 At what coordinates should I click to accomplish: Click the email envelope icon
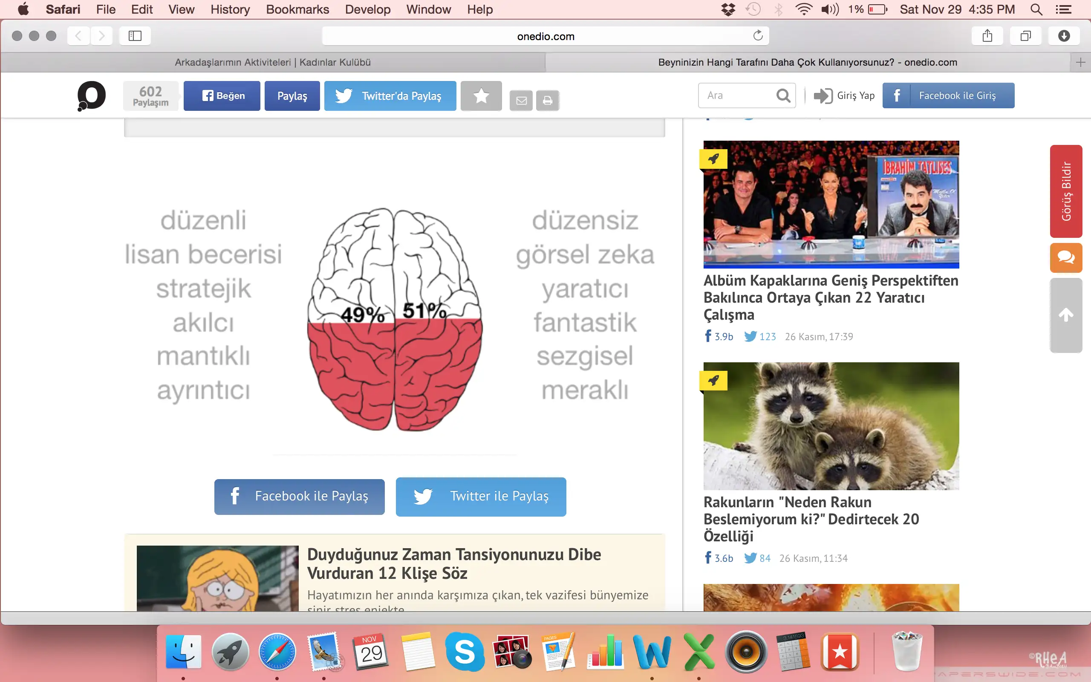(521, 100)
